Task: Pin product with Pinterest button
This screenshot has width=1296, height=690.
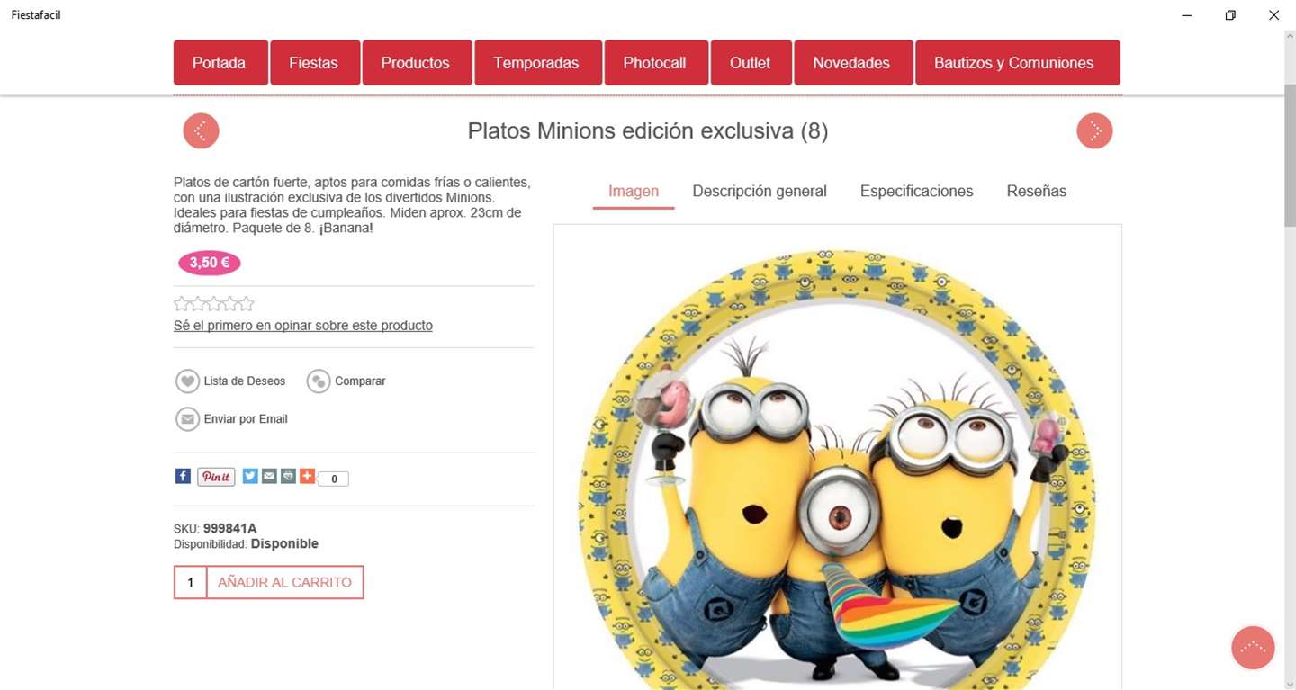Action: (216, 477)
